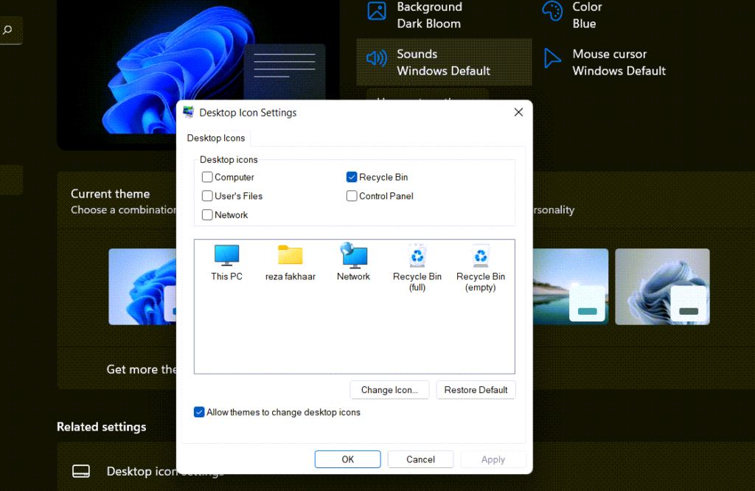Image resolution: width=755 pixels, height=491 pixels.
Task: Toggle Allow themes to change desktop icons
Action: [x=199, y=412]
